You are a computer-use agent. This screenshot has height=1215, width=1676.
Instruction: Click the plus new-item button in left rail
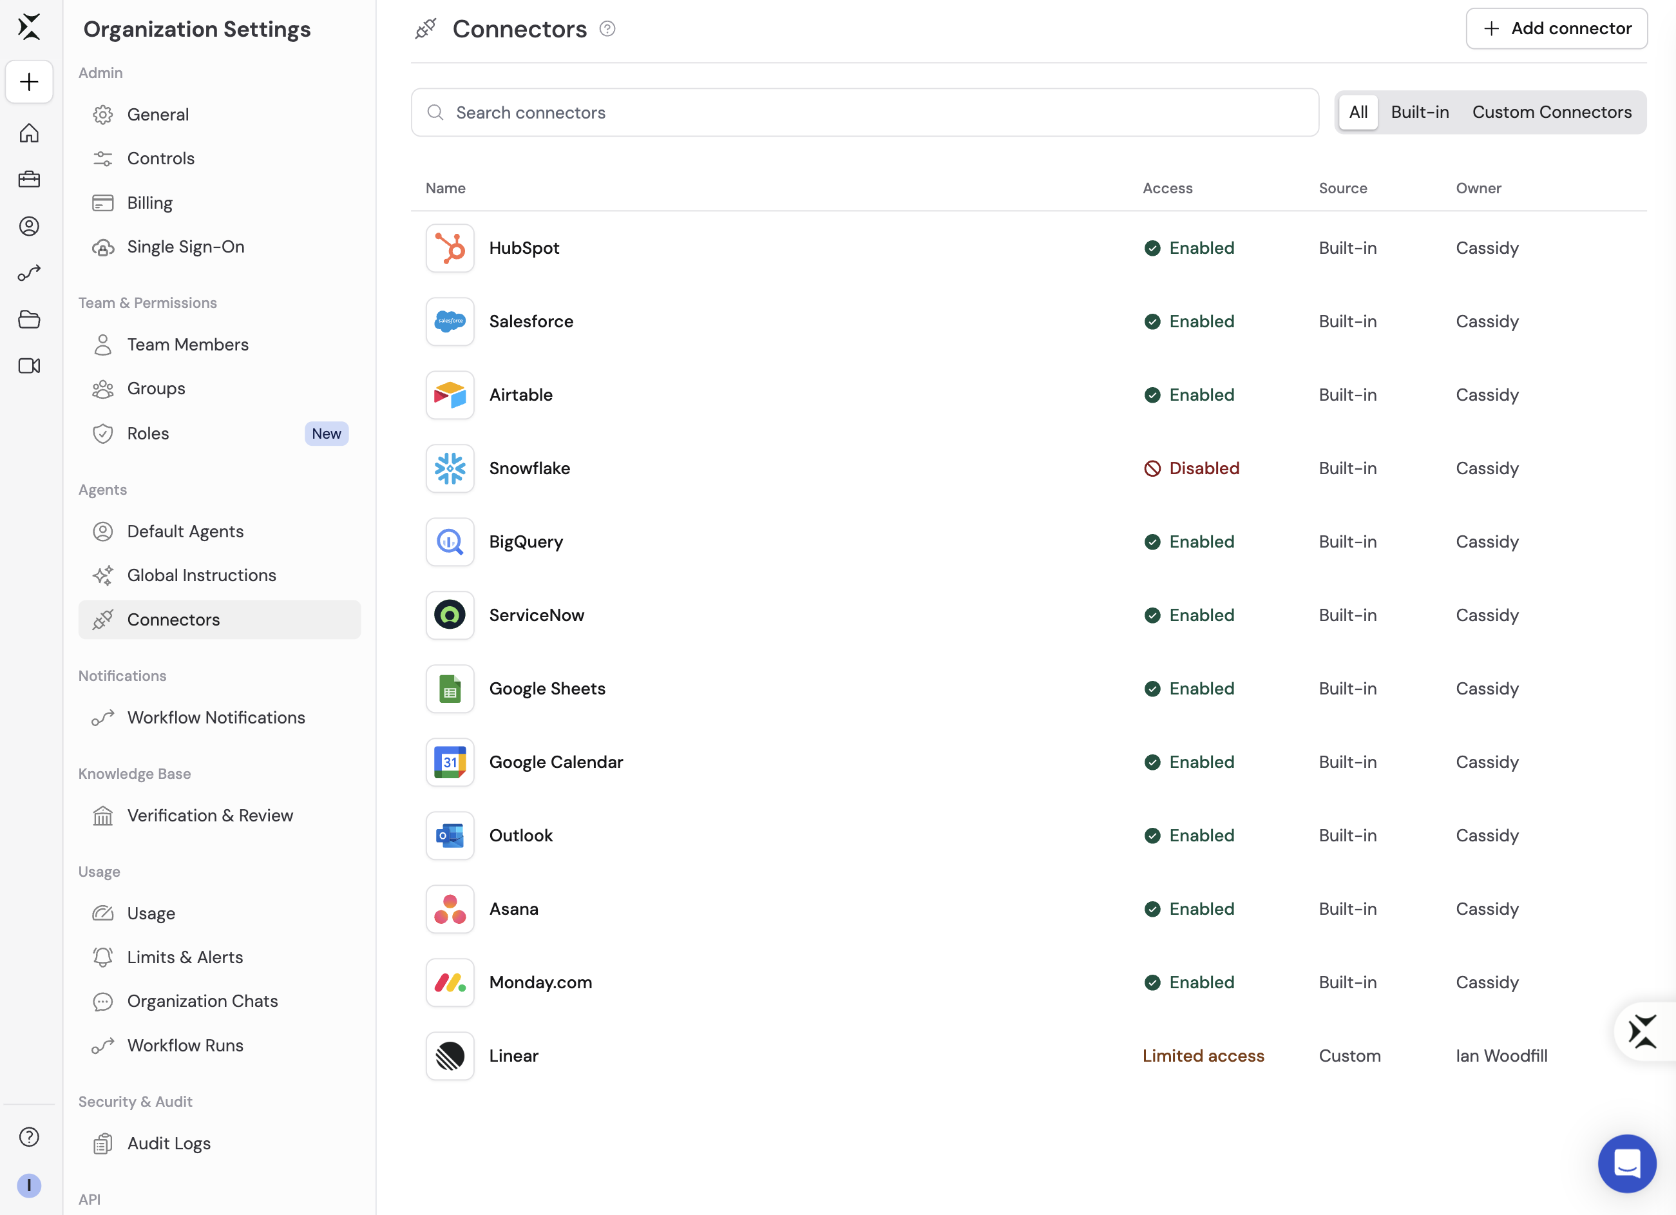pos(29,81)
